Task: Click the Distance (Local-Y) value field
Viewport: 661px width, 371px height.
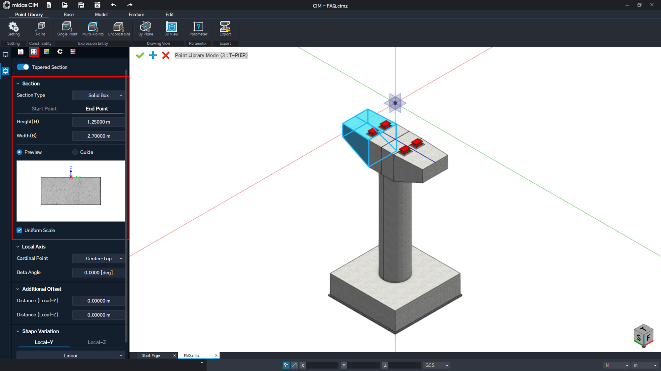Action: tap(98, 301)
